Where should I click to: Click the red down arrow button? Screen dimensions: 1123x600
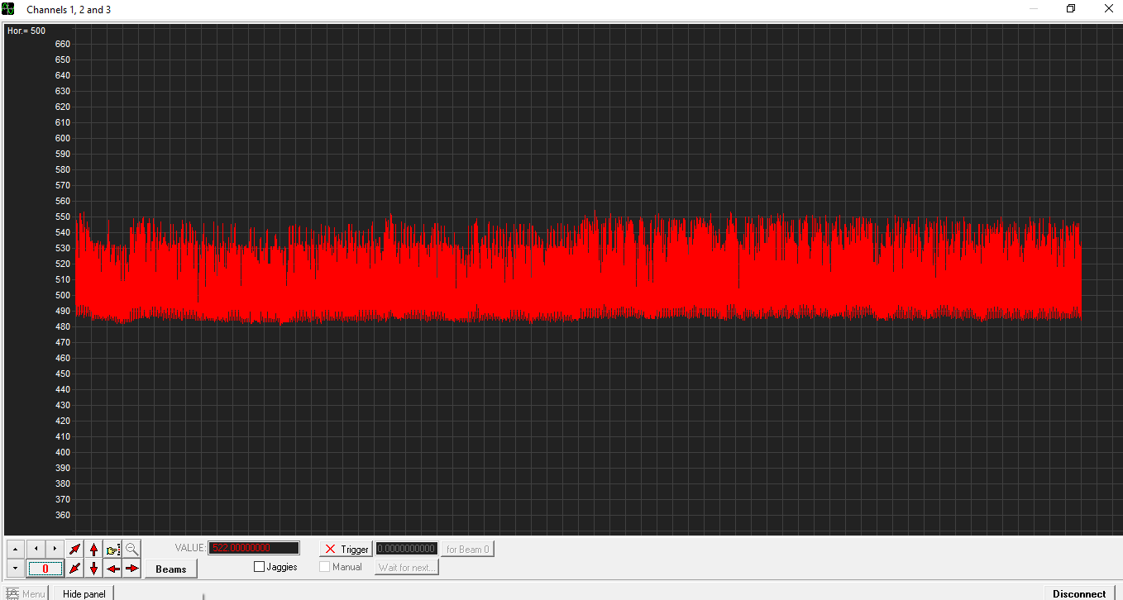pos(94,569)
